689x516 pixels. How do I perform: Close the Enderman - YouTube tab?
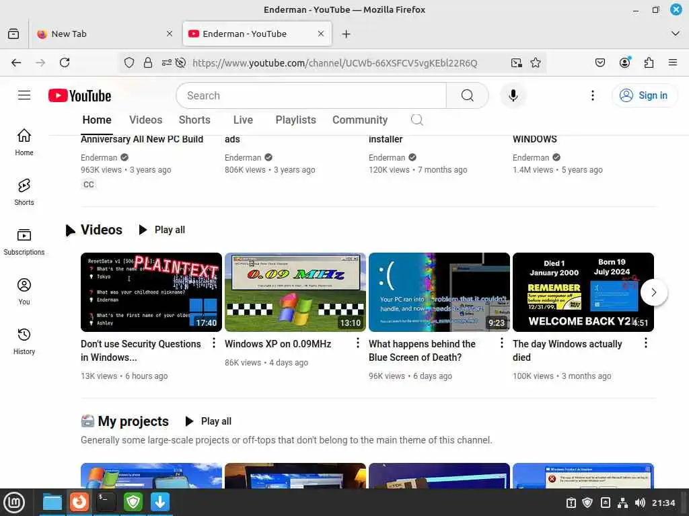tap(321, 34)
